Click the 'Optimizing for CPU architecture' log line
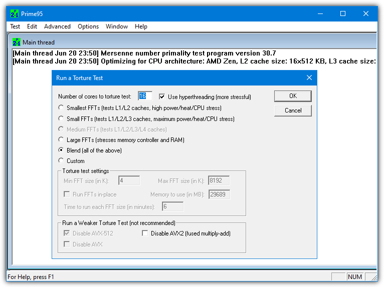384x287 pixels. tap(194, 61)
